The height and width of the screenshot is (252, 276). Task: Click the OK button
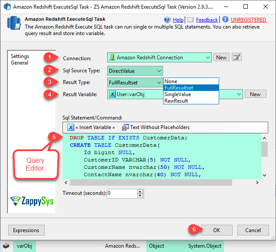click(x=217, y=230)
